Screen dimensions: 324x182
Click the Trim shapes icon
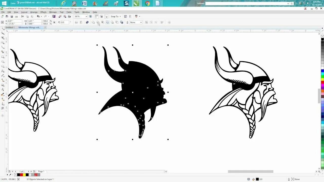[98, 22]
